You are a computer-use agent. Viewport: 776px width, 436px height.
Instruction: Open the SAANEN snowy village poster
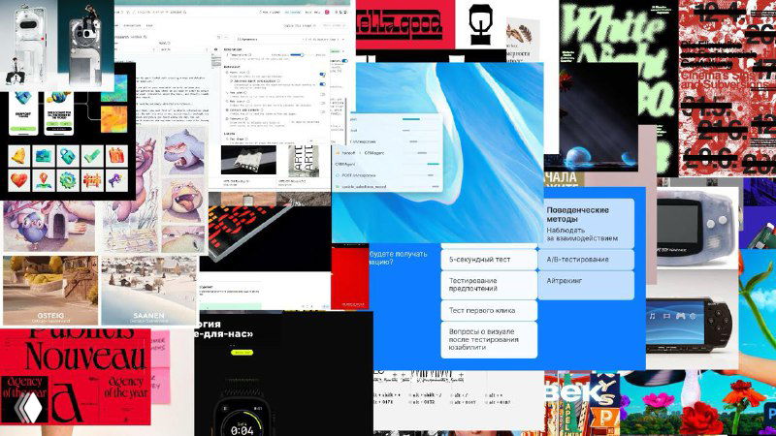tap(148, 291)
